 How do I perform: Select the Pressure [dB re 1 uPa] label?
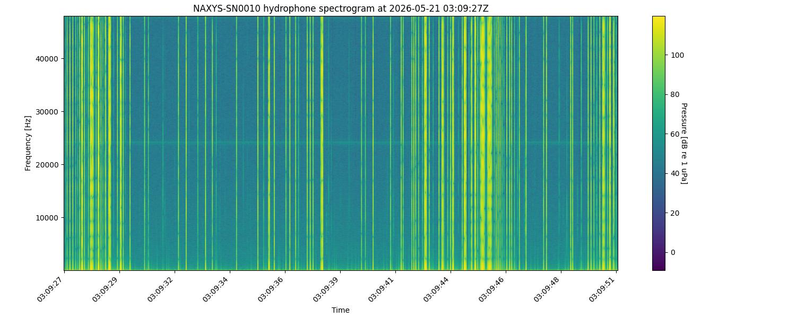(684, 143)
